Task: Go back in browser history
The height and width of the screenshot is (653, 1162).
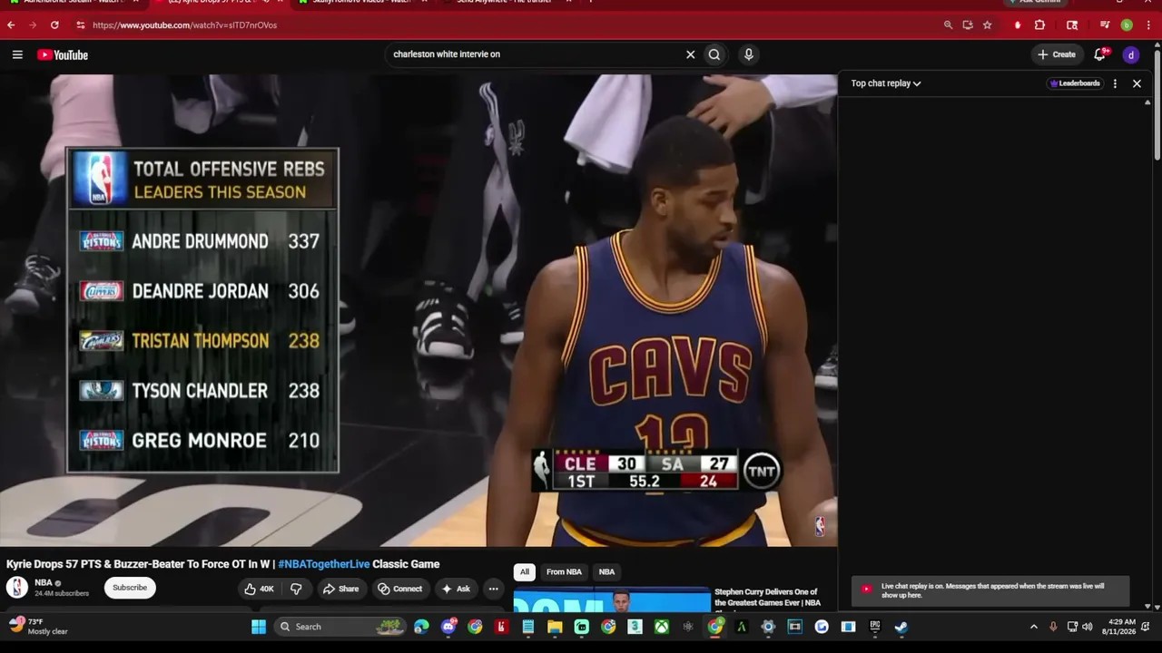Action: click(x=11, y=25)
